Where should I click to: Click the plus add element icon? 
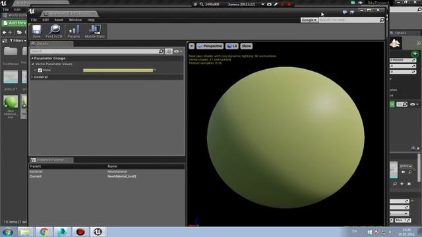pyautogui.click(x=402, y=184)
